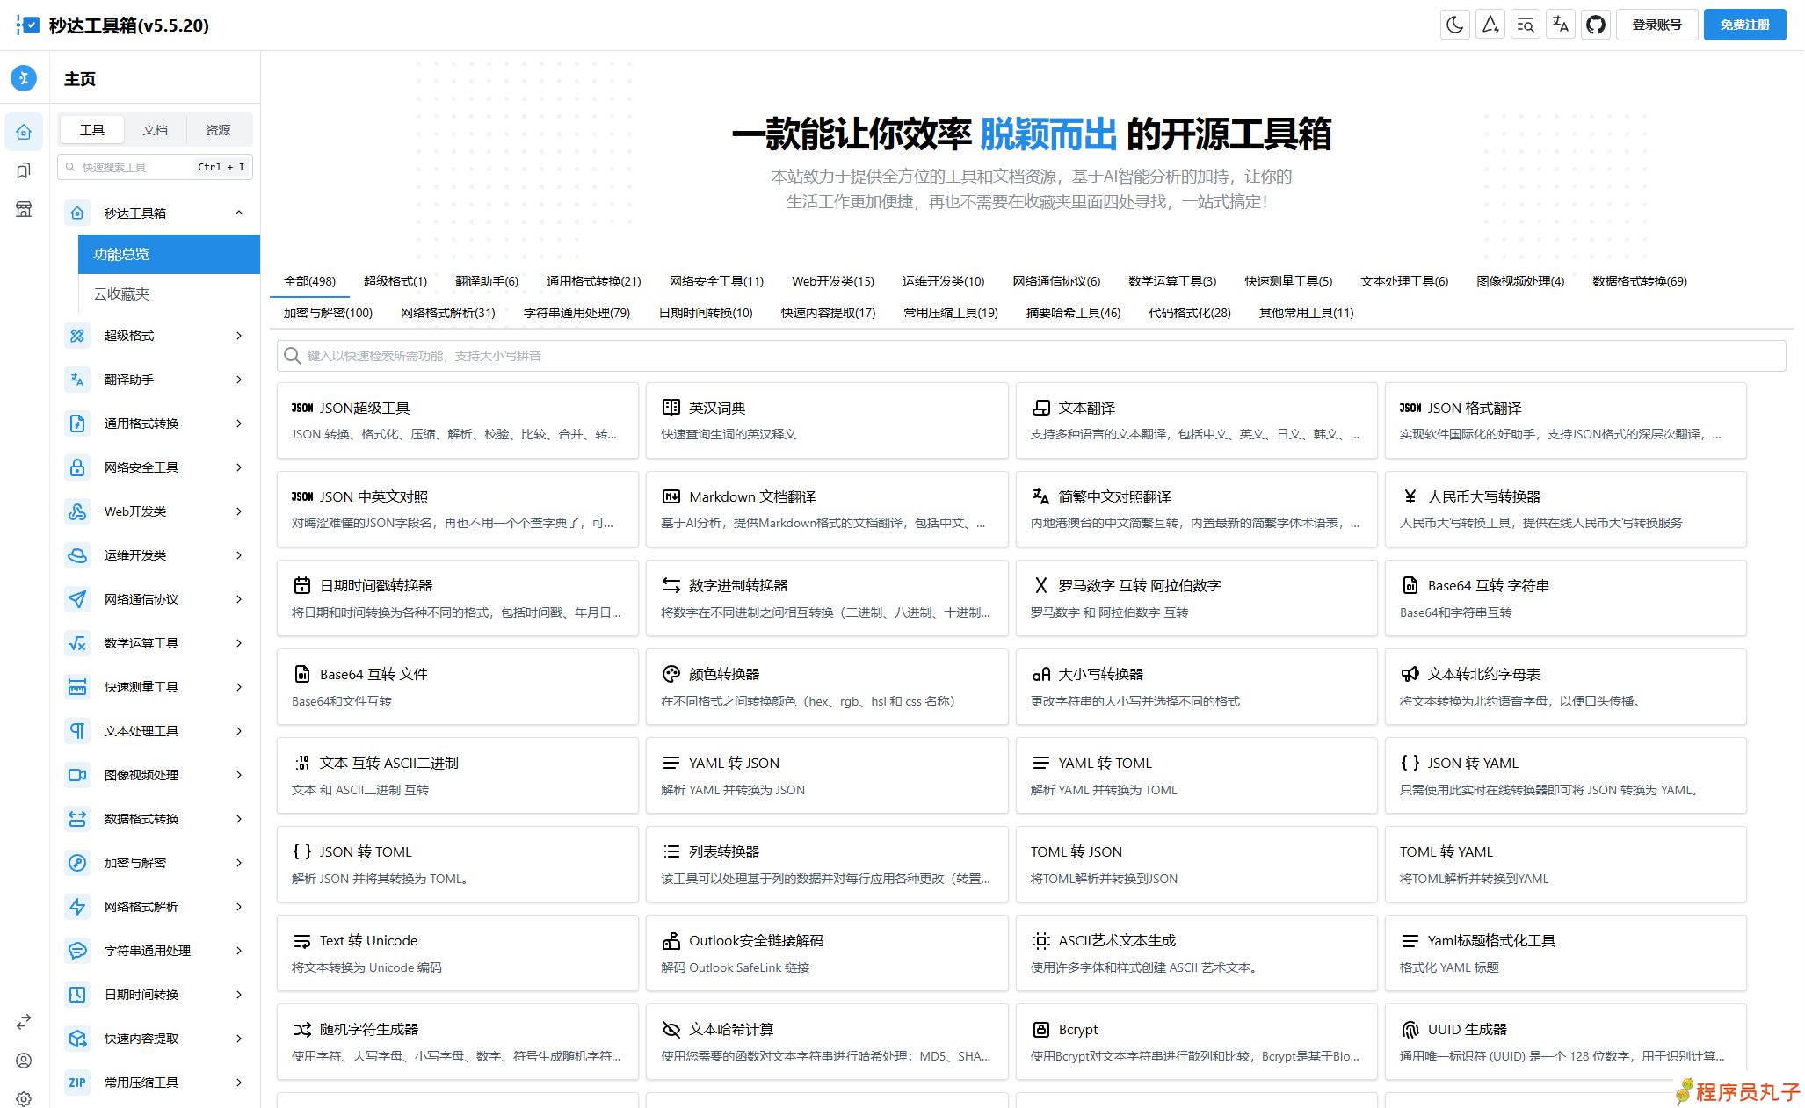Select the 全部(498) category tab
Viewport: 1805px width, 1108px height.
click(x=309, y=281)
